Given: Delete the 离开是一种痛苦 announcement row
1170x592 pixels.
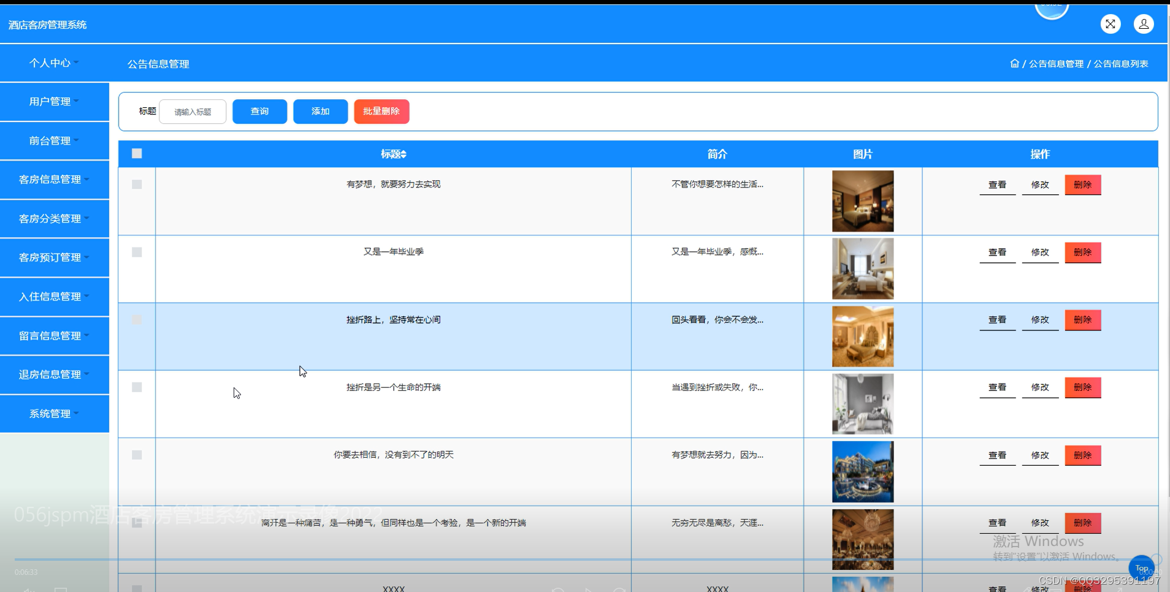Looking at the screenshot, I should 1083,523.
